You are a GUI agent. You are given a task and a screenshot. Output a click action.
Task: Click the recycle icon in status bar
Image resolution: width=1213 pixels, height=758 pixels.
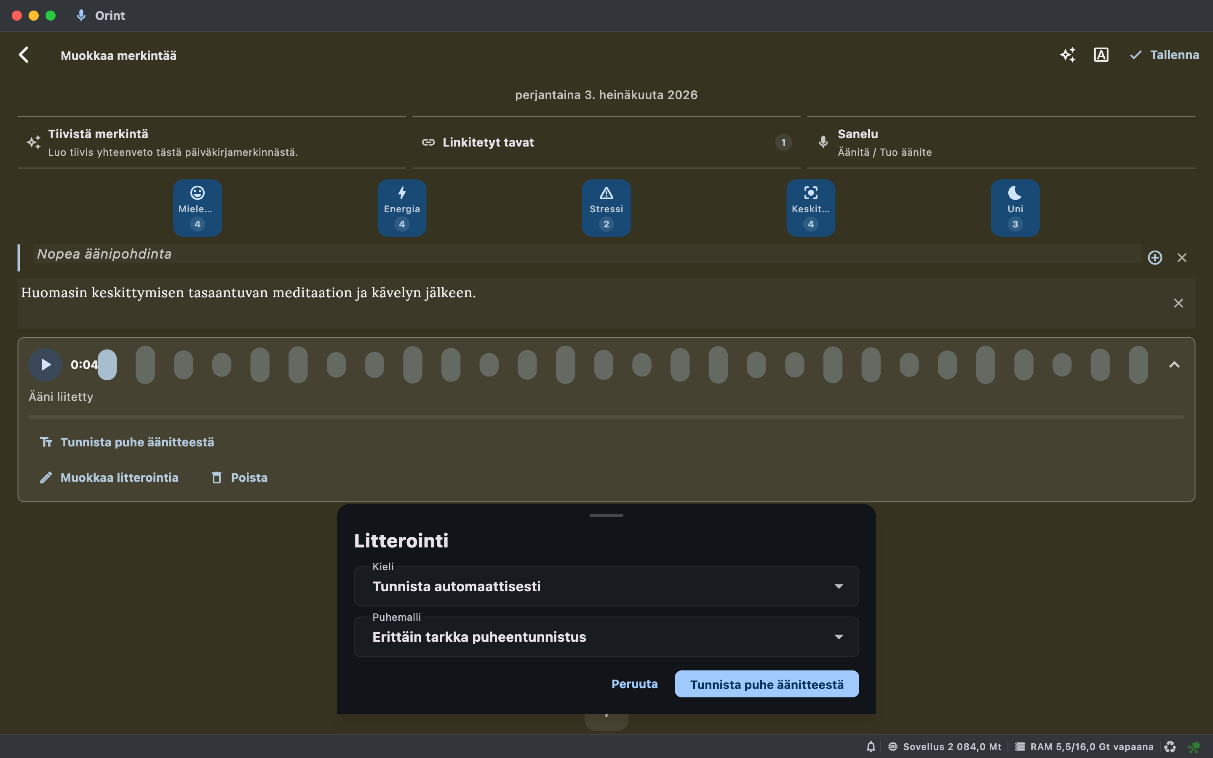tap(1170, 747)
